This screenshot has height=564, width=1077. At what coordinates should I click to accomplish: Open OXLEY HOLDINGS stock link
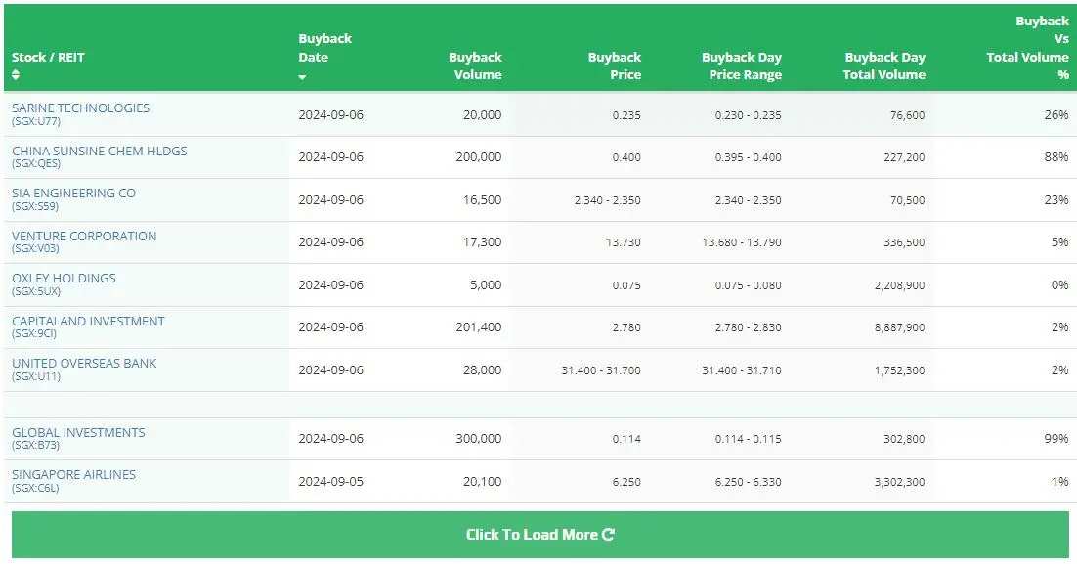click(x=64, y=279)
